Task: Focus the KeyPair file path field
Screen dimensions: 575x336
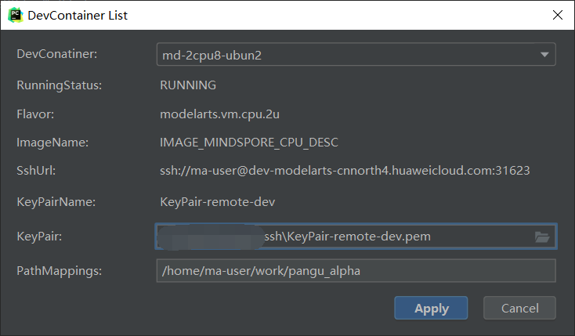Action: click(x=356, y=237)
